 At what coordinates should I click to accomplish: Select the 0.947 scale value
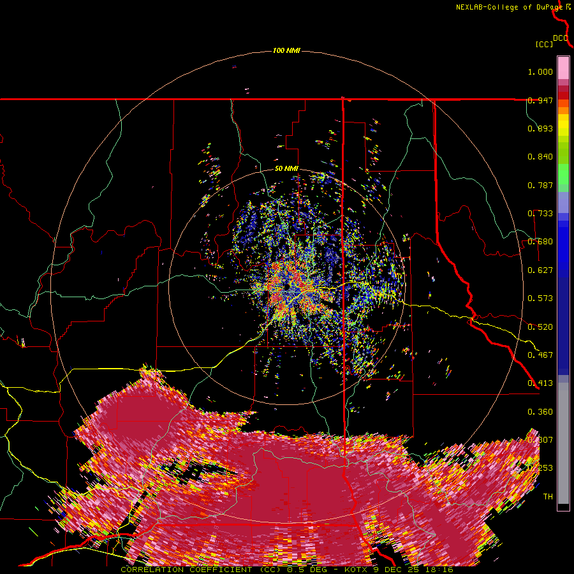click(540, 100)
